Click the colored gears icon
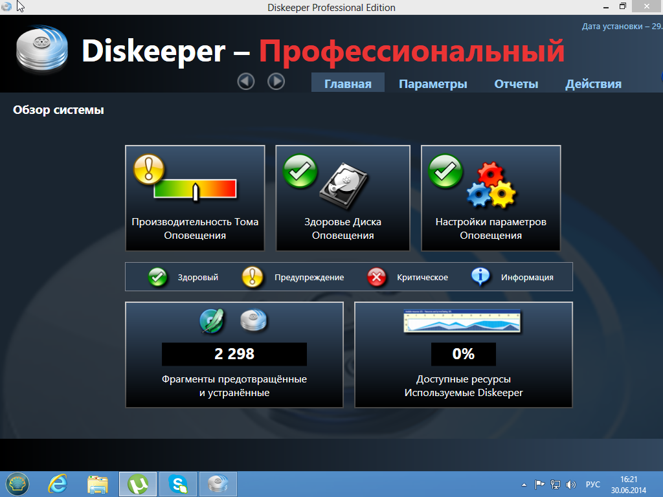The width and height of the screenshot is (663, 497). 492,185
